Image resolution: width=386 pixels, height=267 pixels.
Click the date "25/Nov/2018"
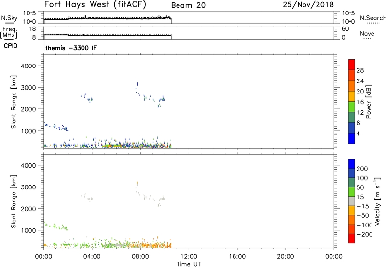click(308, 5)
